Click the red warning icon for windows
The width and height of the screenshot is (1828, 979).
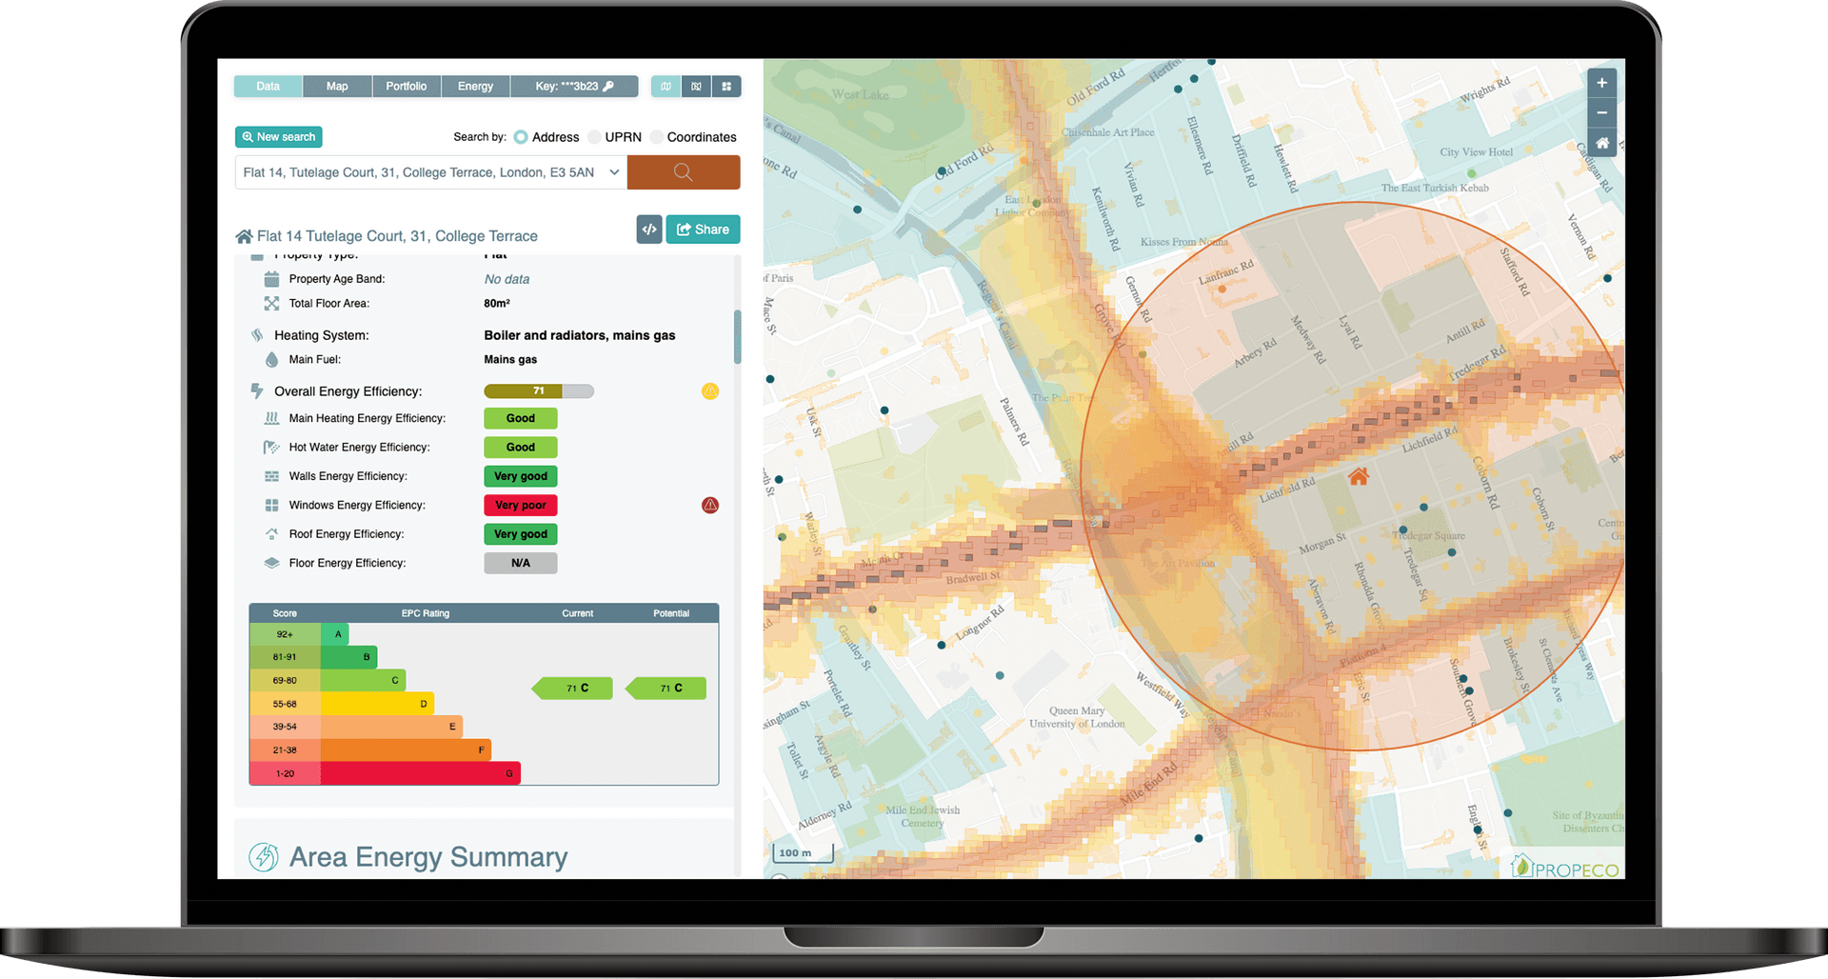[x=710, y=506]
